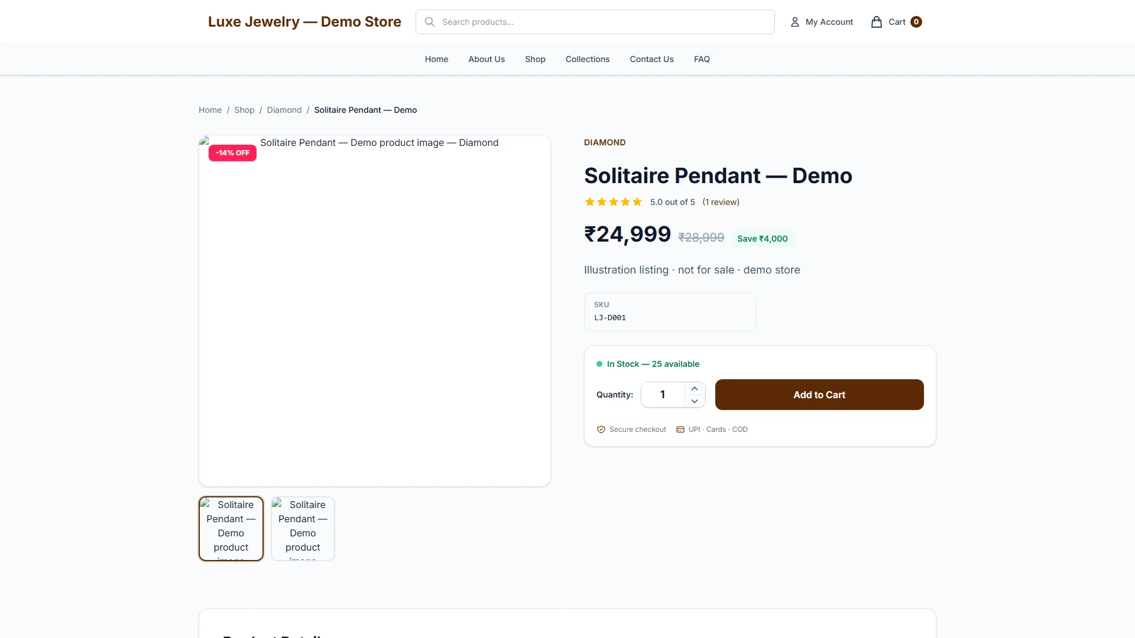Focus the quantity input field
The width and height of the screenshot is (1135, 638).
pos(663,395)
